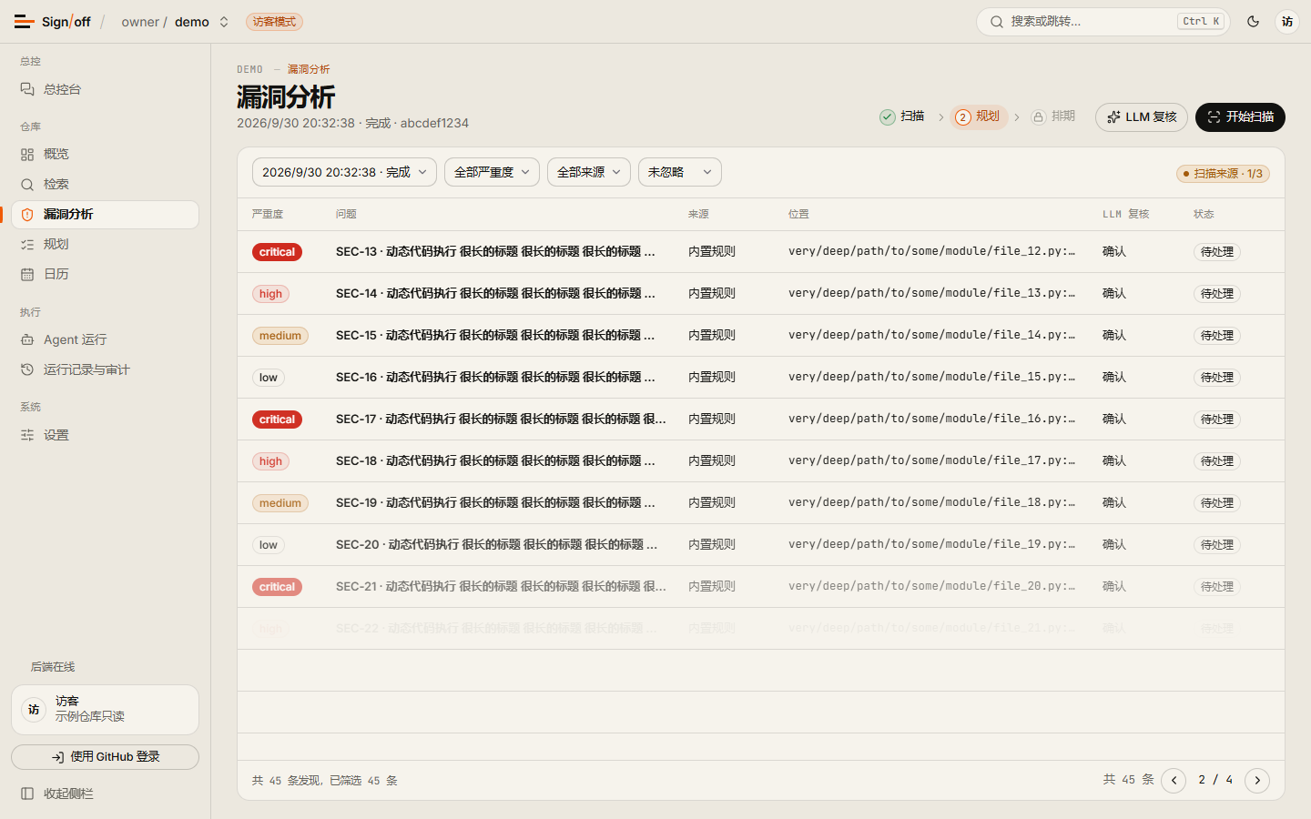Go to the next page arrow
The image size is (1311, 819).
[x=1257, y=781]
